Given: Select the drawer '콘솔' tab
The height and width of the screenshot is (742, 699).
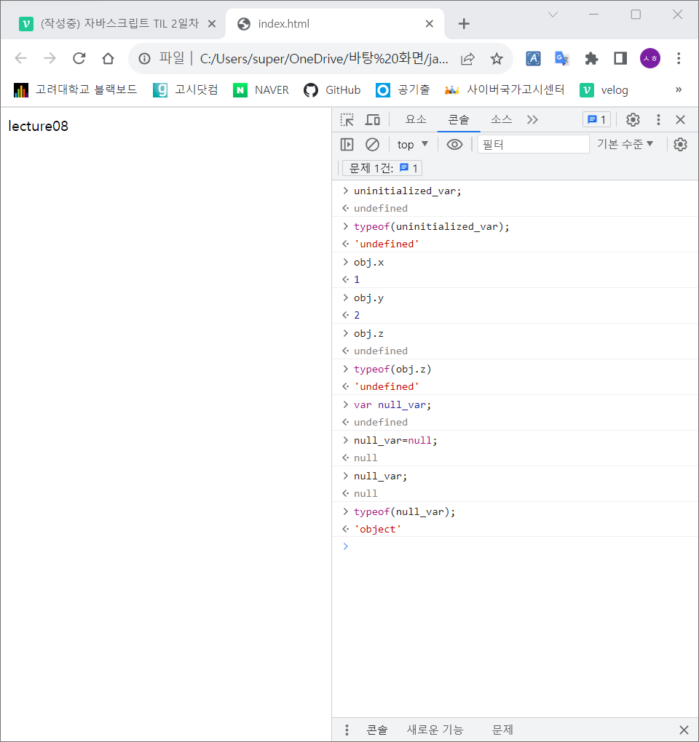Looking at the screenshot, I should coord(377,730).
